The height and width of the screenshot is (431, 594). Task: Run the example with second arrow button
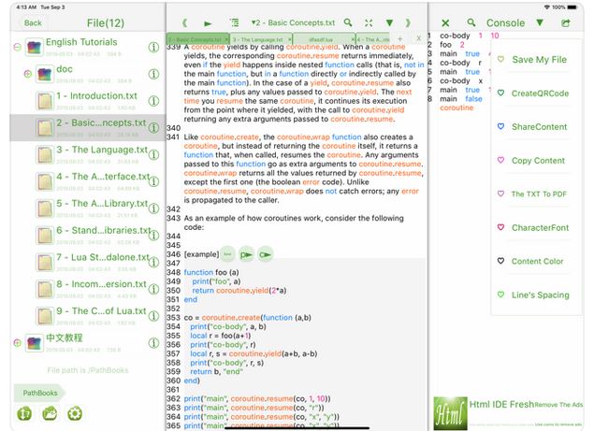pos(265,254)
